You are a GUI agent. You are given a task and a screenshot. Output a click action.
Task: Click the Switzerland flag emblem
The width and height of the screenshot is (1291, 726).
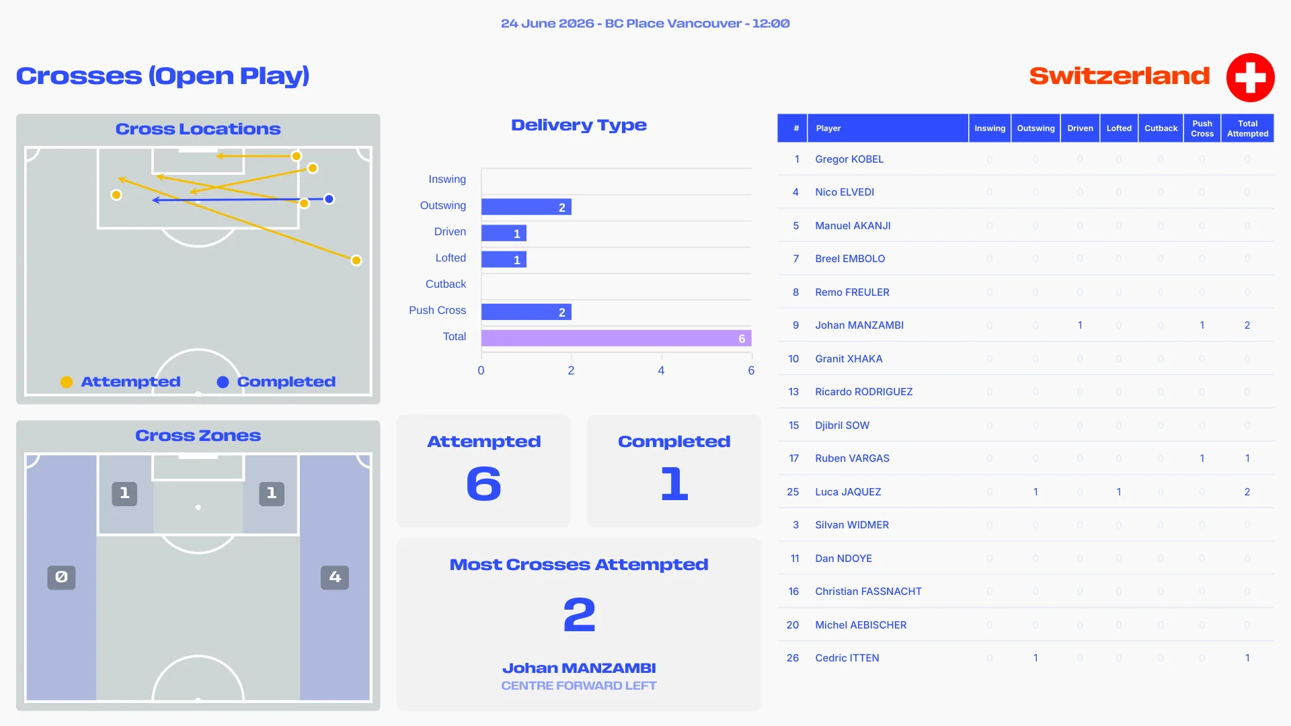(x=1250, y=77)
